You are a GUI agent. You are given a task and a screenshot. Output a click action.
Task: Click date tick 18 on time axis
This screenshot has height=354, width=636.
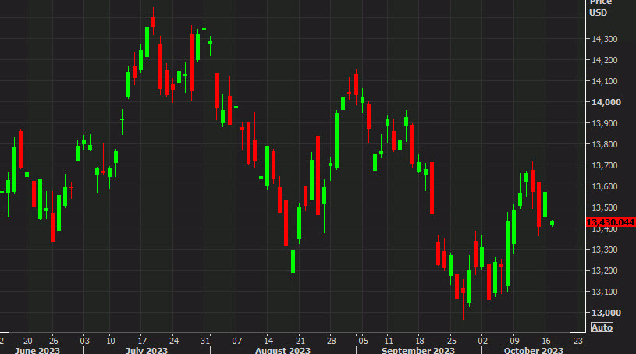click(420, 341)
